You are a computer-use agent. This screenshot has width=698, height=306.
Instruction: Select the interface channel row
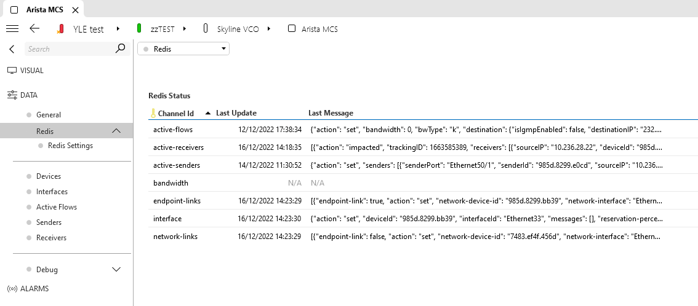tap(423, 219)
